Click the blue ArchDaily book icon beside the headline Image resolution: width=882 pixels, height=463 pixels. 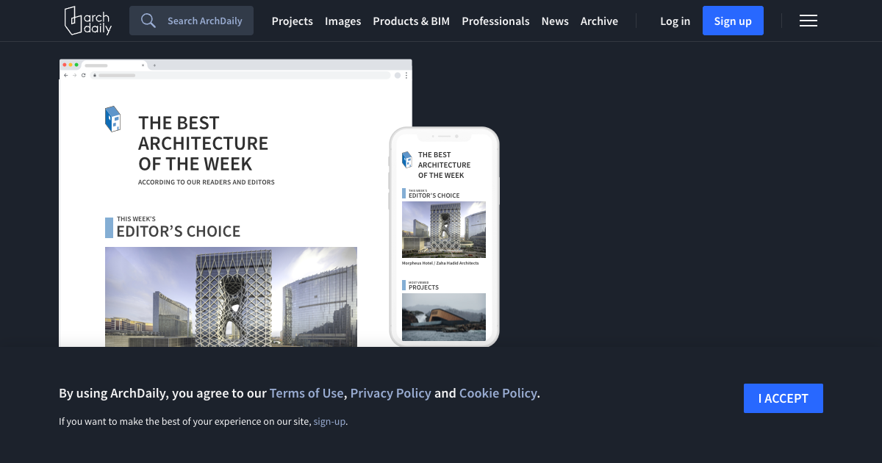[x=114, y=118]
